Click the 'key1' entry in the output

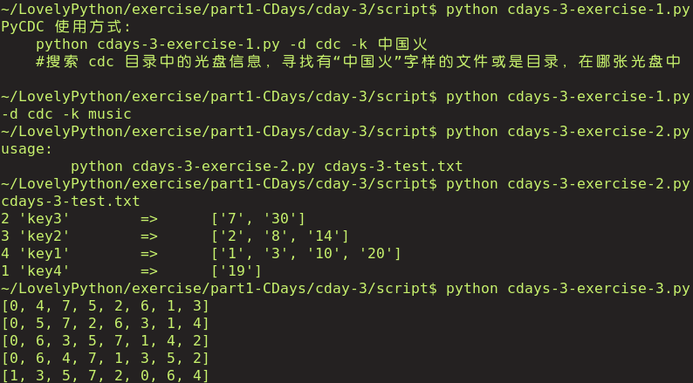(x=44, y=254)
